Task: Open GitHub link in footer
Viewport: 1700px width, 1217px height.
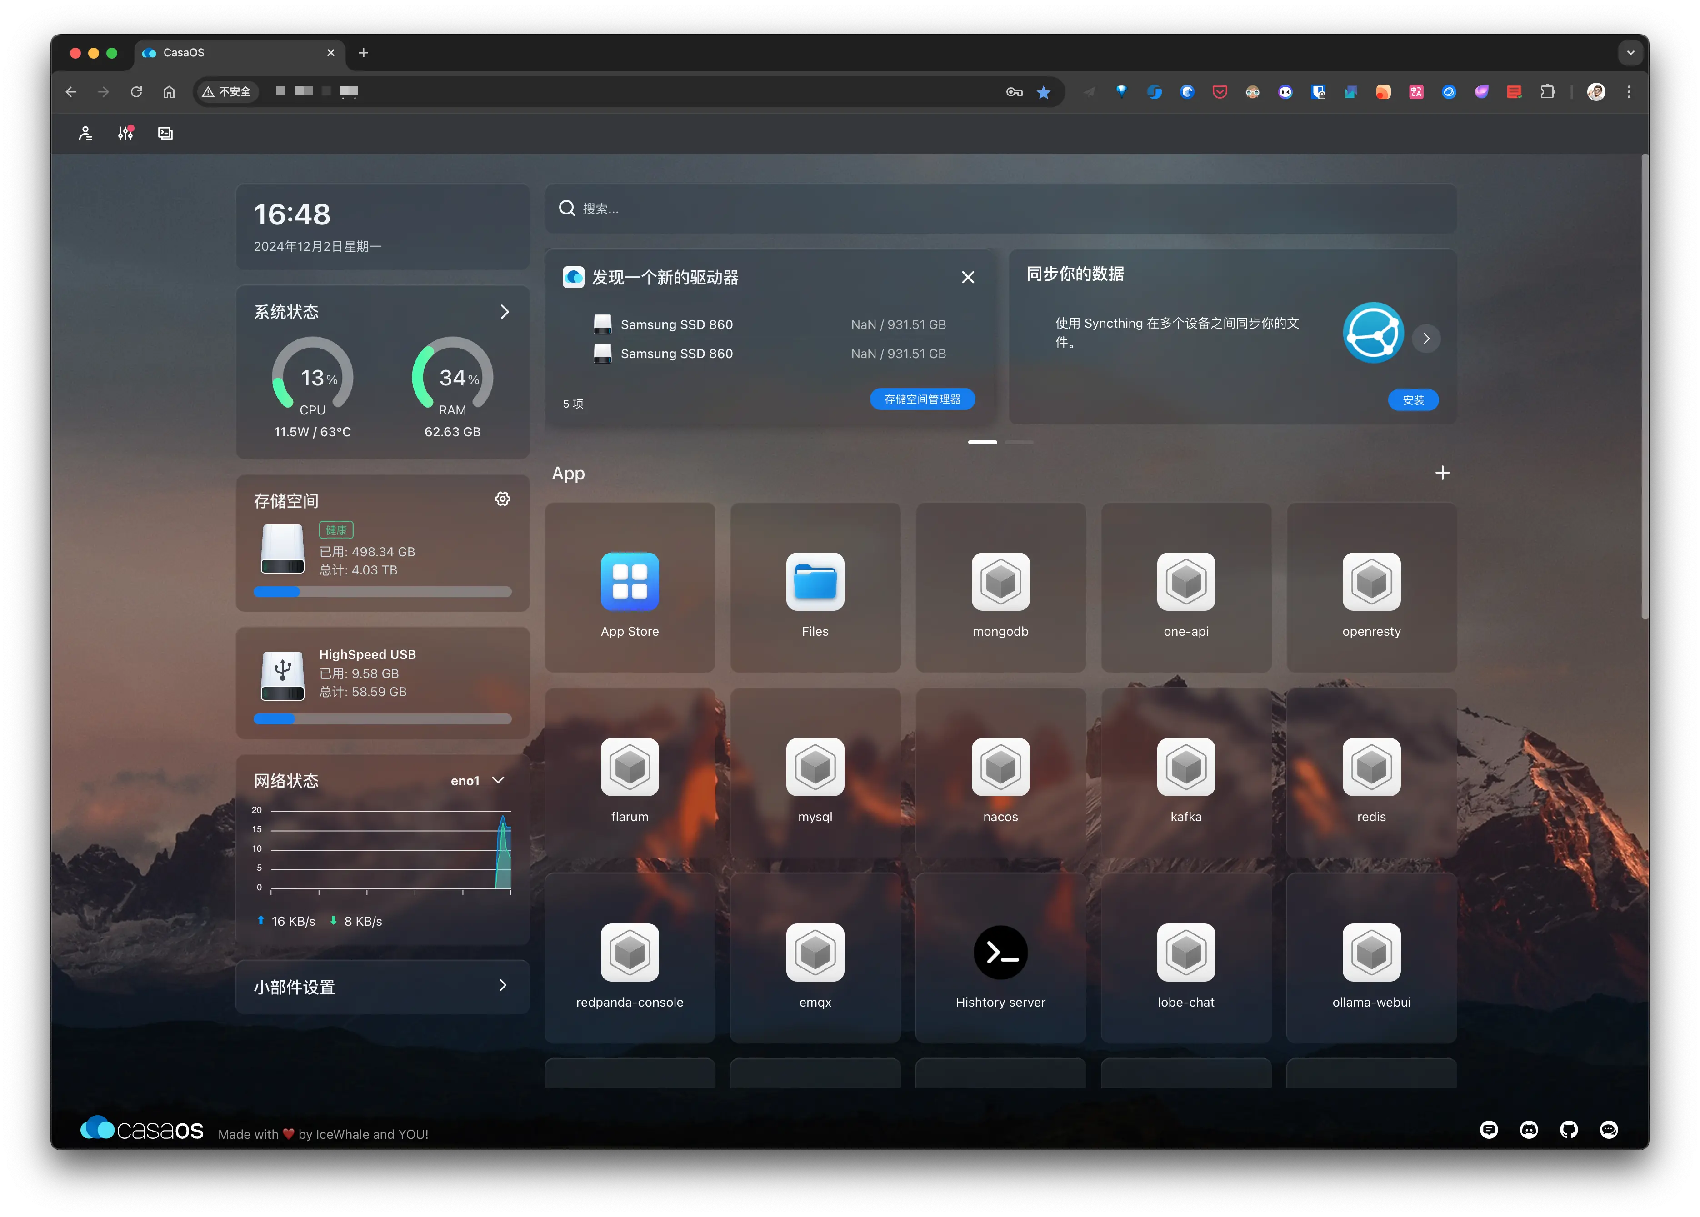Action: pos(1568,1129)
